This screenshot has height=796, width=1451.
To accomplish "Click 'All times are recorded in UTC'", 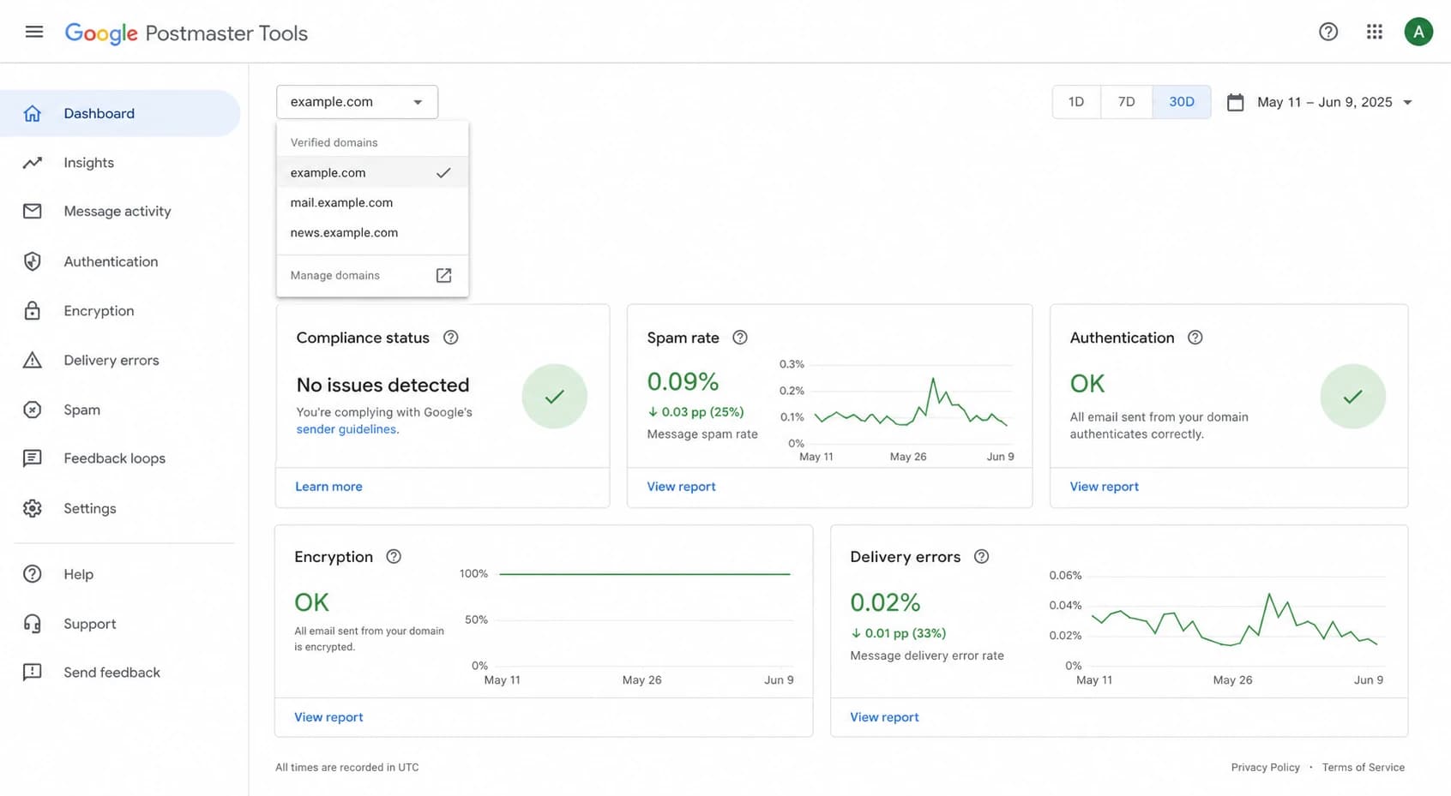I will coord(347,767).
